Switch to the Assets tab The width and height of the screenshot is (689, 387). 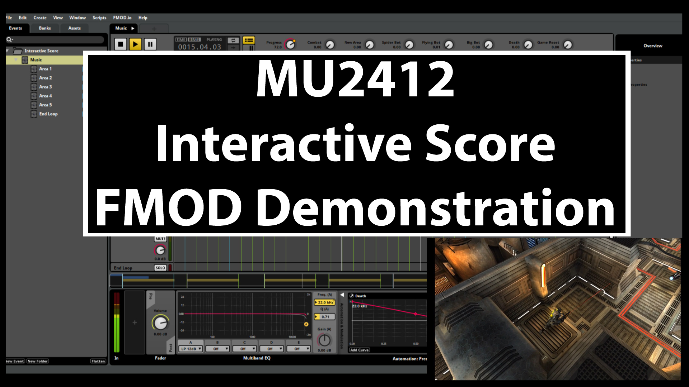tap(75, 28)
